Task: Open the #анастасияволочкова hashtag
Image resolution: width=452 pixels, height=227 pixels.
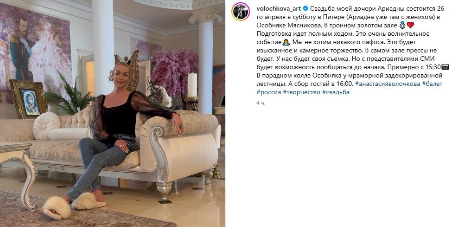Action: point(388,84)
